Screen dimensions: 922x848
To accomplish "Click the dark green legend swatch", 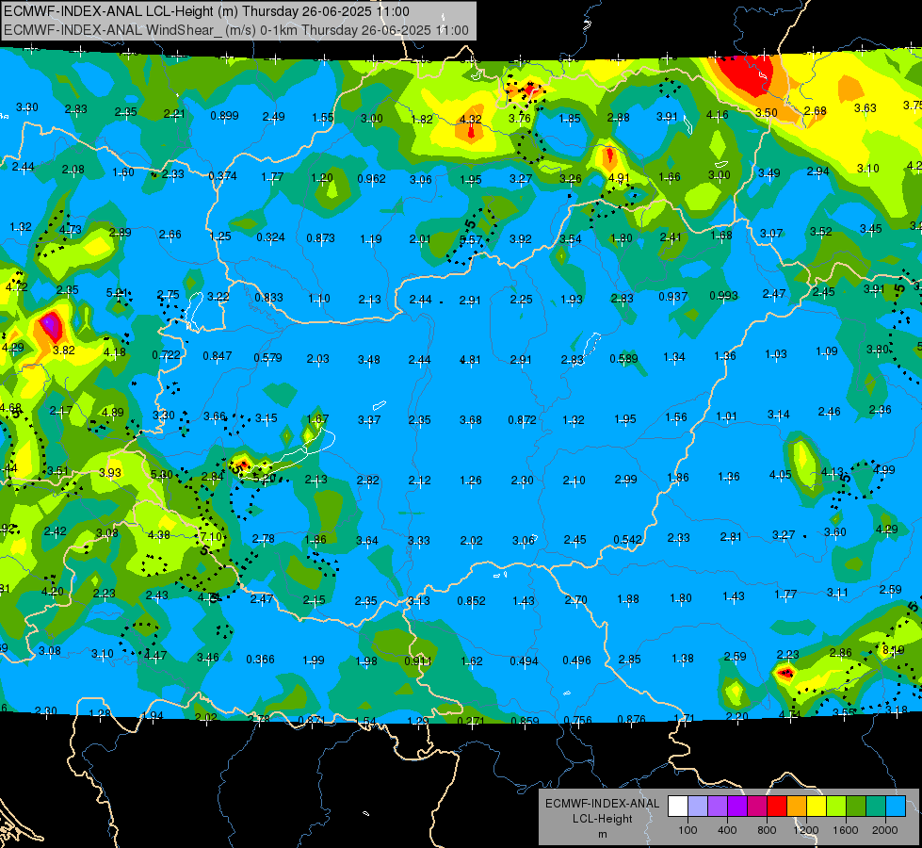I will [856, 807].
